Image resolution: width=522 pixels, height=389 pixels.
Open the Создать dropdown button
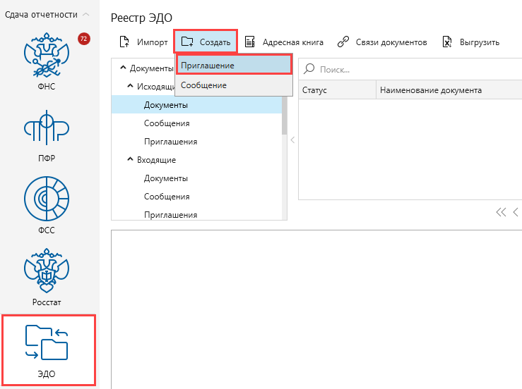pyautogui.click(x=206, y=42)
